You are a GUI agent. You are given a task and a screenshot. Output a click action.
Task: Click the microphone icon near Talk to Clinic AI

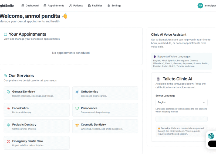tap(158, 79)
